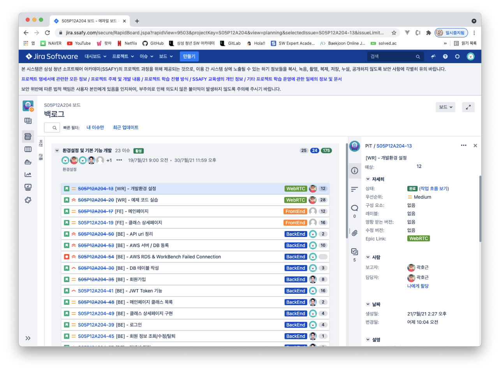The height and width of the screenshot is (371, 500).
Task: Collapse the 자세히 section
Action: (x=368, y=179)
